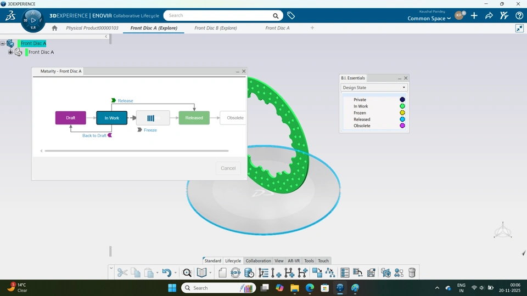Click the Private dark blue color swatch
Viewport: 527px width, 296px height.
tap(402, 100)
